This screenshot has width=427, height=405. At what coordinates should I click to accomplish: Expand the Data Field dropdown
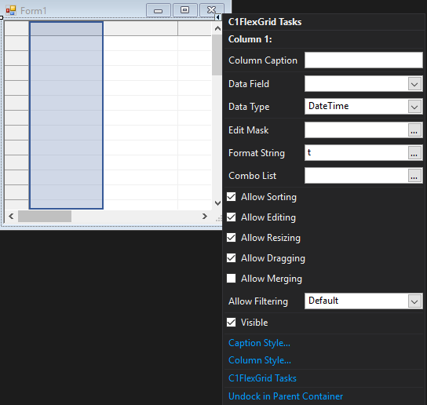tap(414, 84)
